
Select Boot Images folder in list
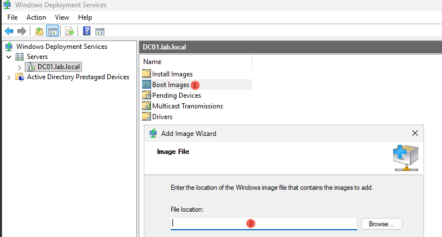[170, 85]
